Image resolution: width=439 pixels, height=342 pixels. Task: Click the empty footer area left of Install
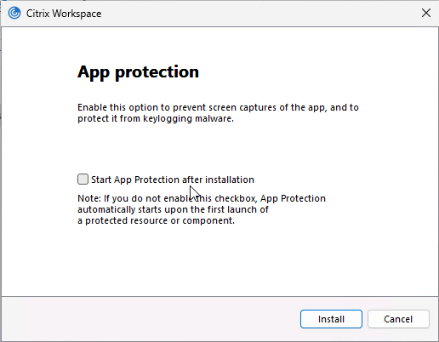tap(151, 319)
